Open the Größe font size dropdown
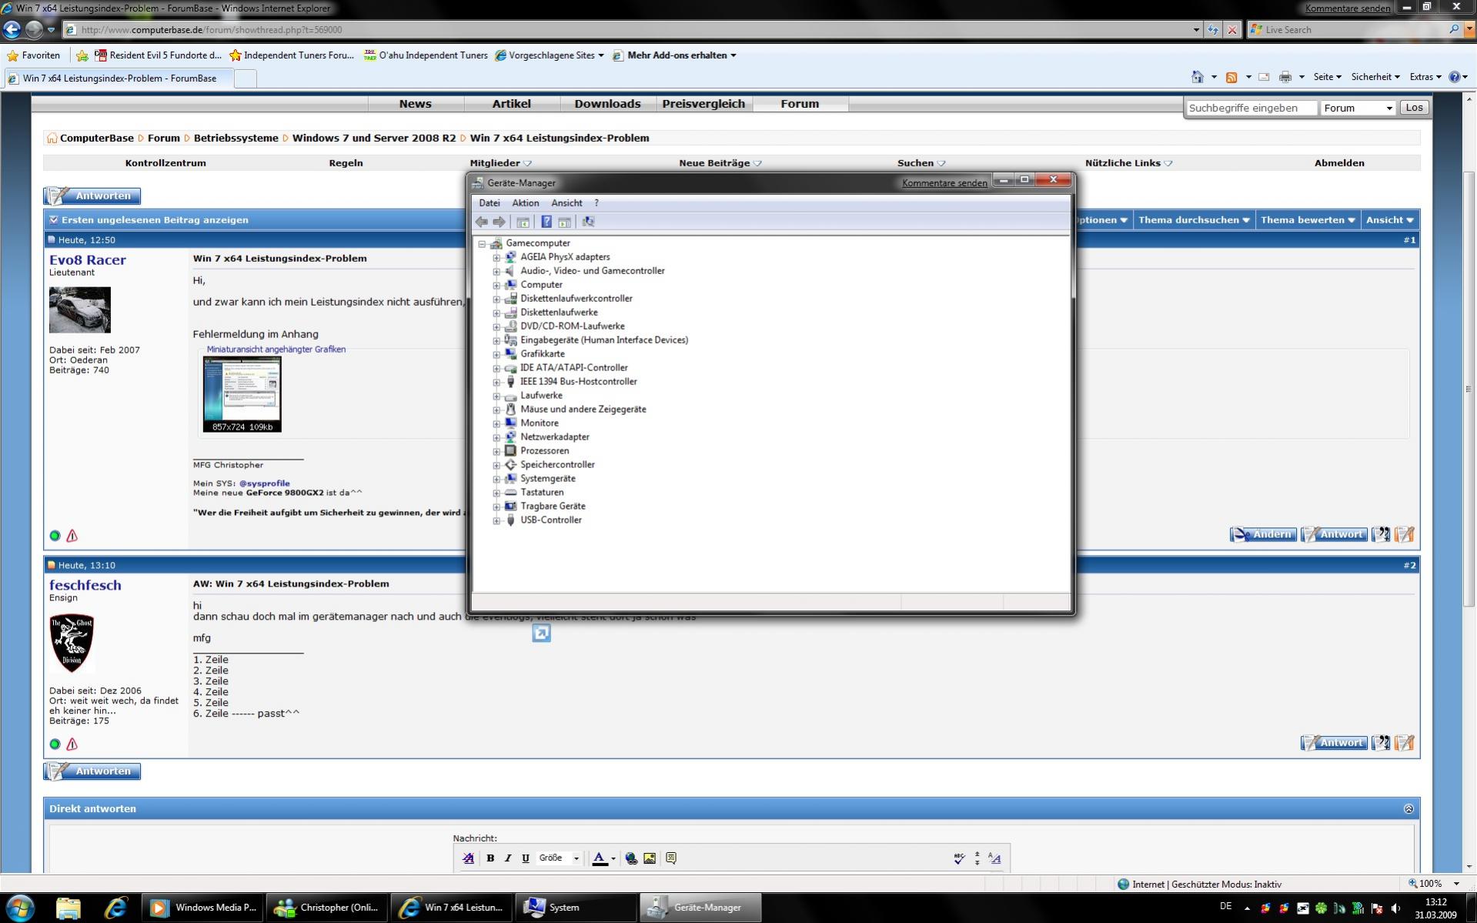Viewport: 1477px width, 923px height. pos(560,858)
